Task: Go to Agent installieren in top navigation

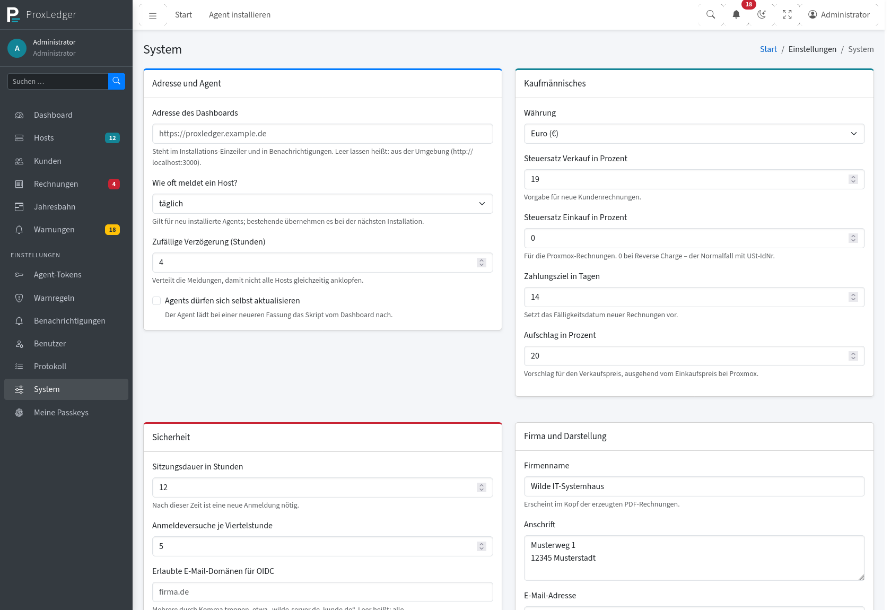Action: (240, 15)
